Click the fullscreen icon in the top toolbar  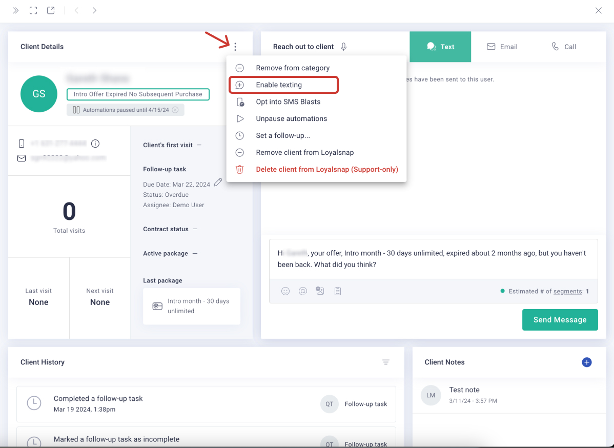click(33, 10)
